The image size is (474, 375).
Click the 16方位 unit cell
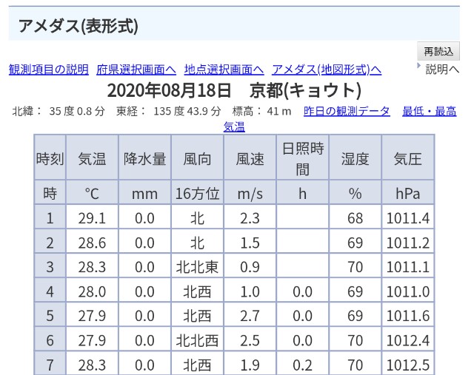tap(198, 192)
